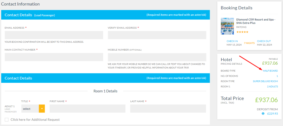
Task: Click the five-star rating of the hotel
Action: click(242, 32)
